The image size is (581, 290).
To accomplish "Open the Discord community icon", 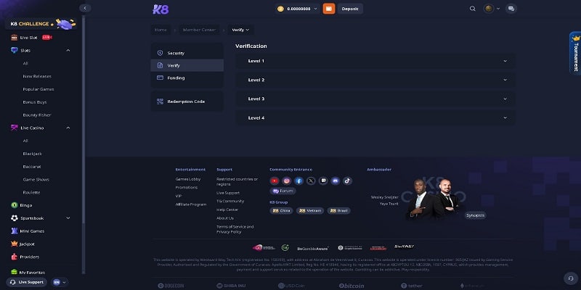I will [x=335, y=181].
